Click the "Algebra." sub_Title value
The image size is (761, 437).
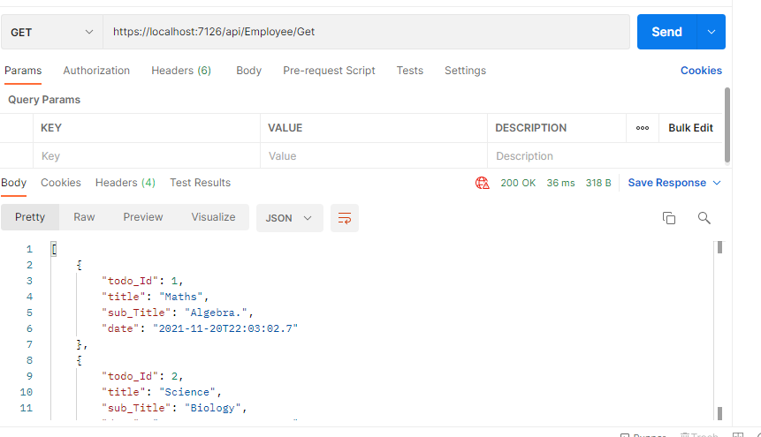coord(216,313)
